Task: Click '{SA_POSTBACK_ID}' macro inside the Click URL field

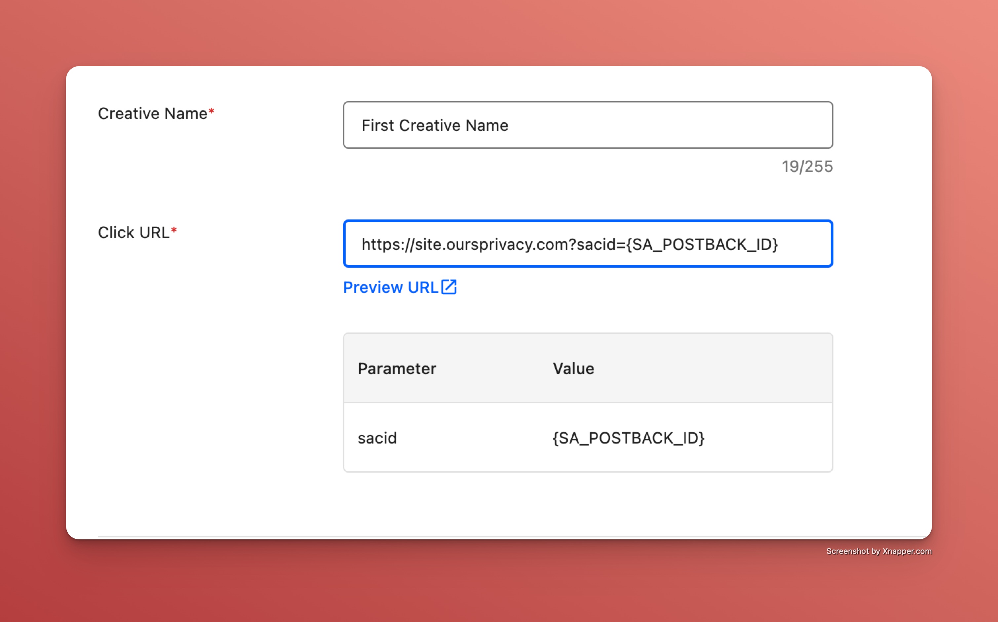Action: (x=702, y=244)
